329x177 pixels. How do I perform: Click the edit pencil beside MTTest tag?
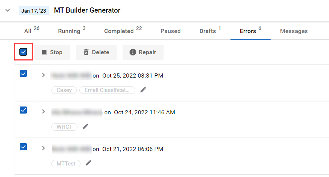point(88,163)
